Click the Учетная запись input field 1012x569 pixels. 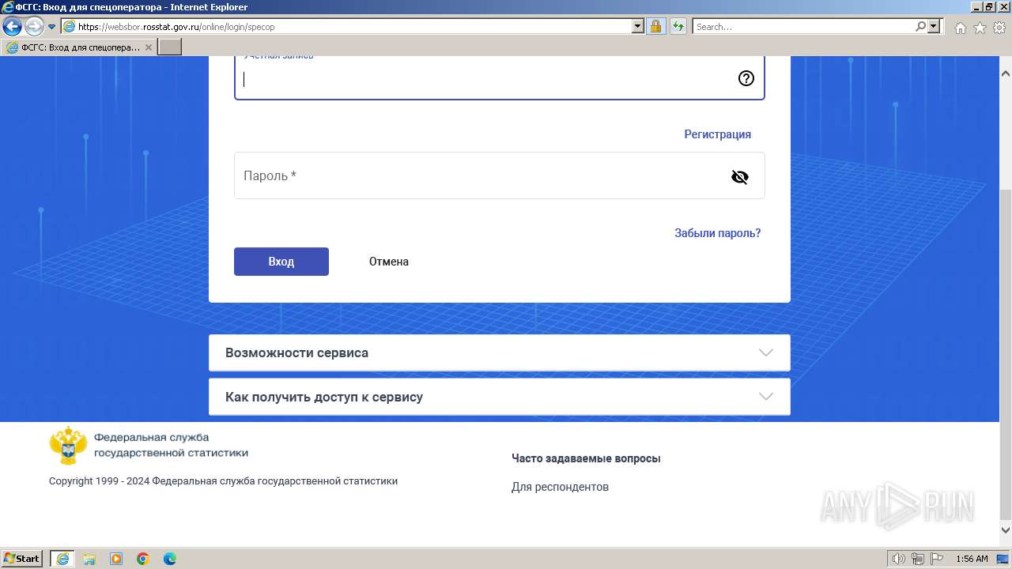click(x=500, y=77)
